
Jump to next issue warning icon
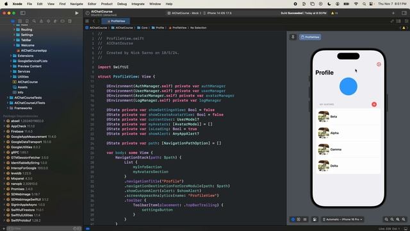click(404, 28)
